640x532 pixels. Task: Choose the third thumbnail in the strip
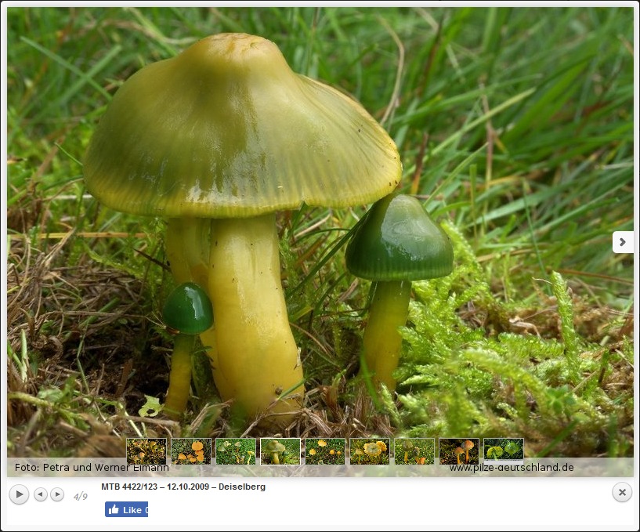(x=236, y=451)
